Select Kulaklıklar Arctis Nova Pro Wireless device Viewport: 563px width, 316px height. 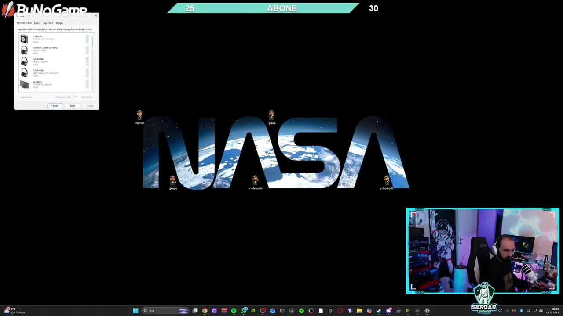(55, 73)
